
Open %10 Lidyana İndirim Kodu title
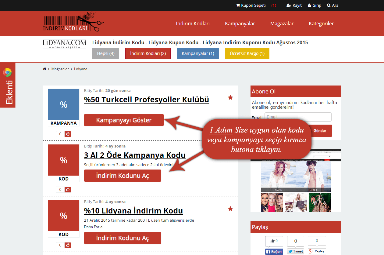click(133, 211)
